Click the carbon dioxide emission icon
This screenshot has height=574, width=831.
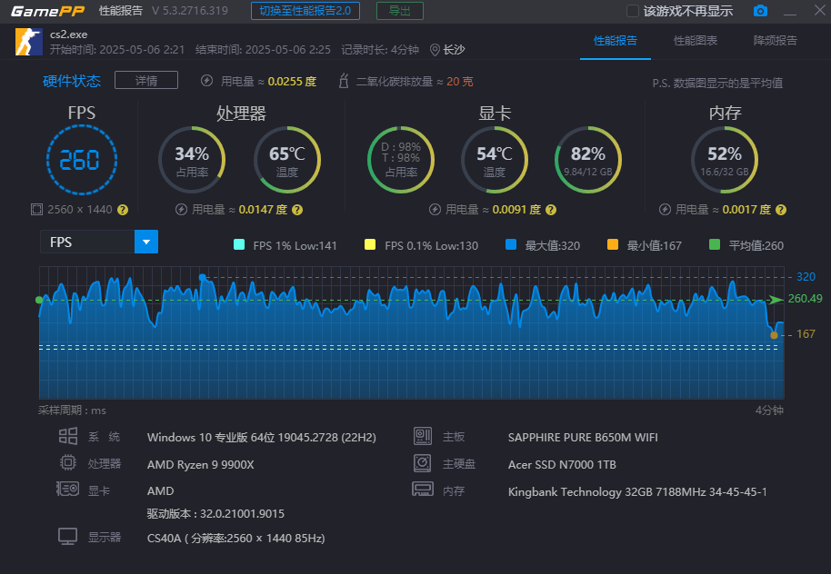coord(344,81)
